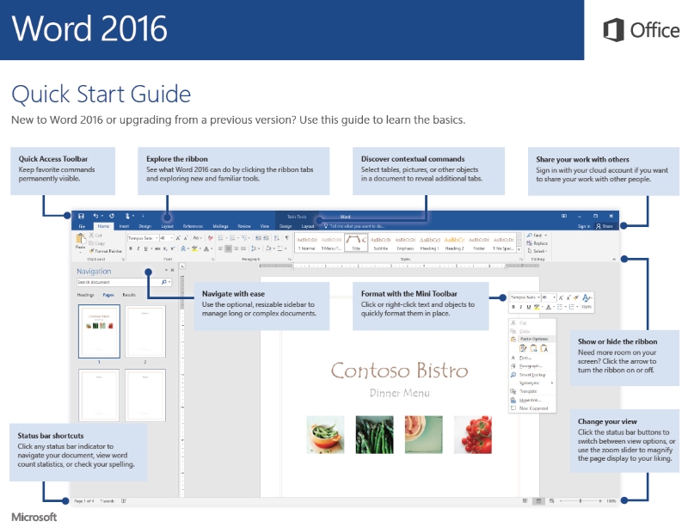
Task: Click the zoom in control on the zoom slider
Action: 600,501
